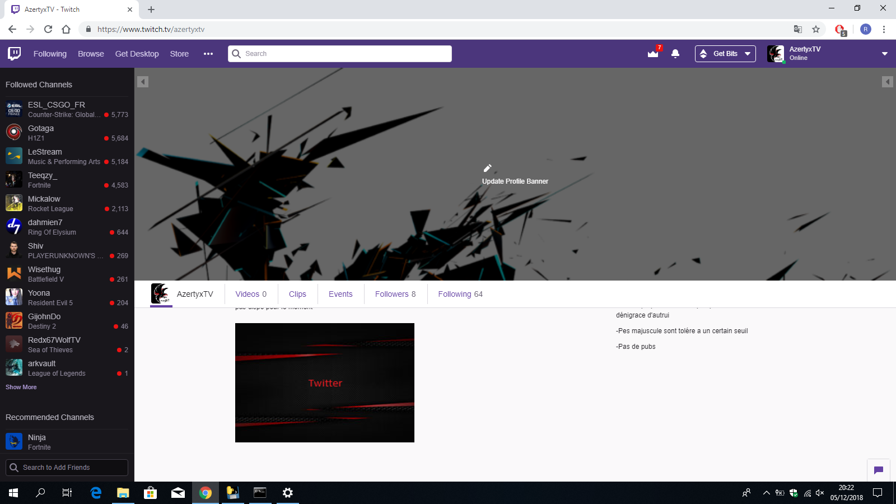Click the browser address bar
The height and width of the screenshot is (504, 896).
[437, 29]
